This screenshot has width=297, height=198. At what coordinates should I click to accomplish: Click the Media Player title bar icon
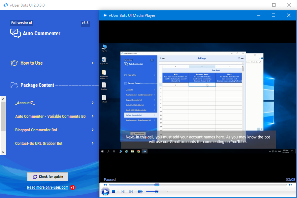[105, 16]
